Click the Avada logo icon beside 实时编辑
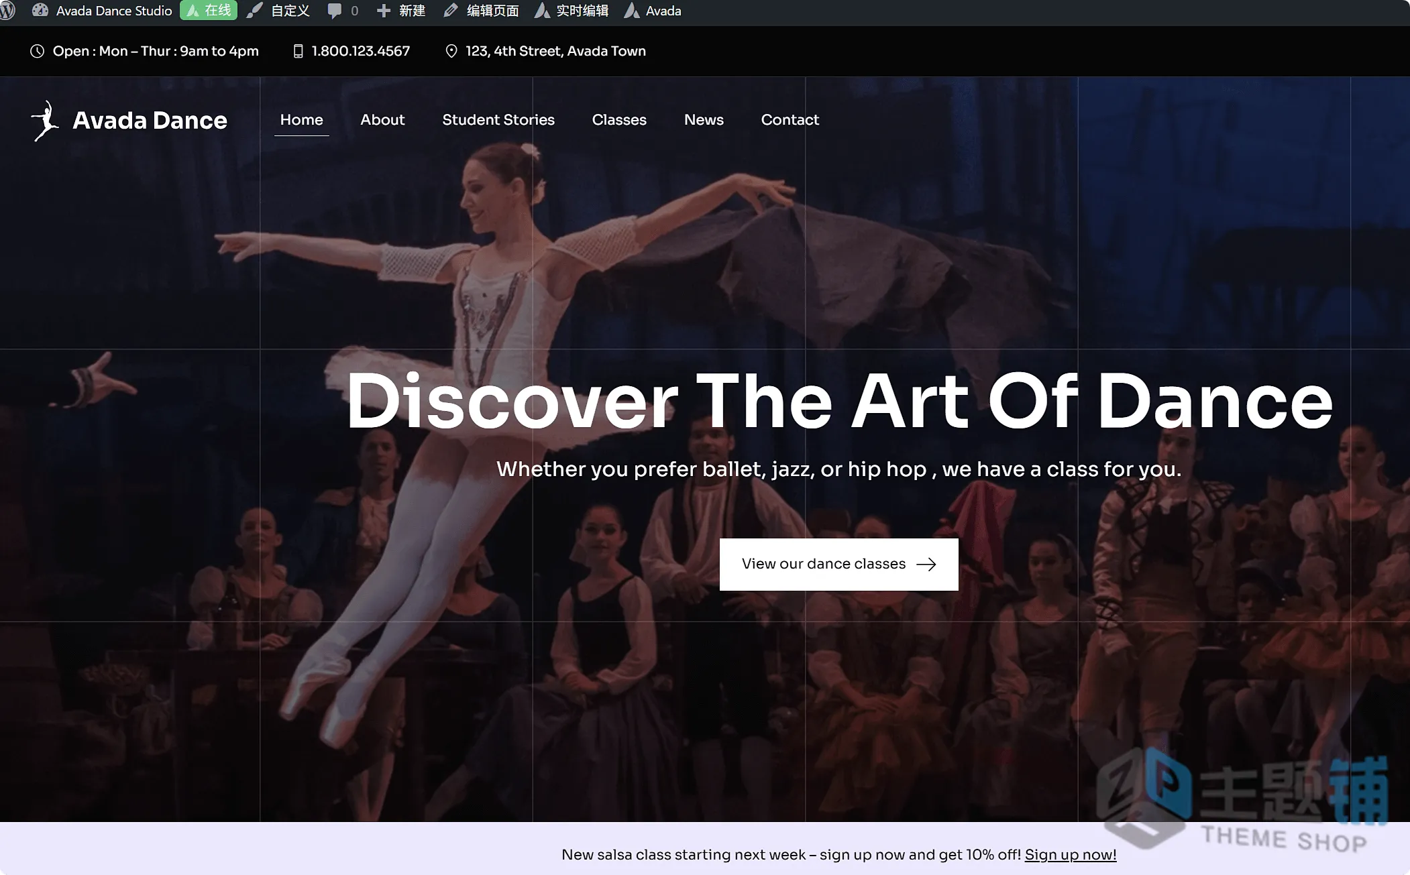 tap(542, 11)
